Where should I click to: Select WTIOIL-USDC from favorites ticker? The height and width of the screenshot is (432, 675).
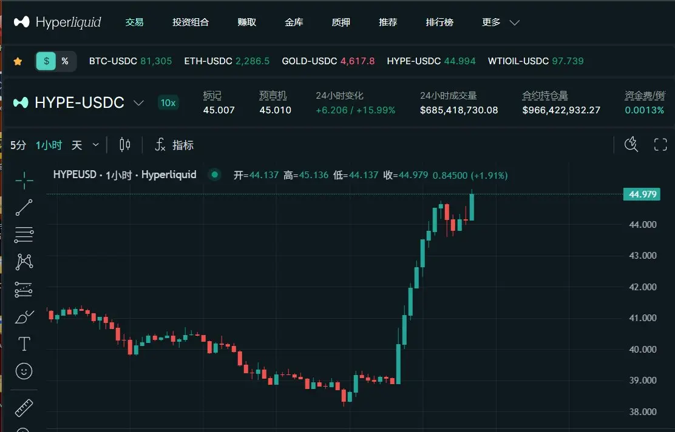point(535,61)
